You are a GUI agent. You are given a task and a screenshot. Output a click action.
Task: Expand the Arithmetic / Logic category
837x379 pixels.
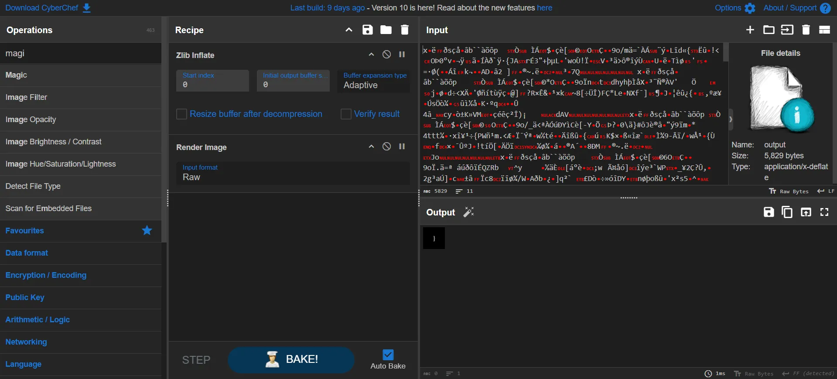pyautogui.click(x=81, y=320)
